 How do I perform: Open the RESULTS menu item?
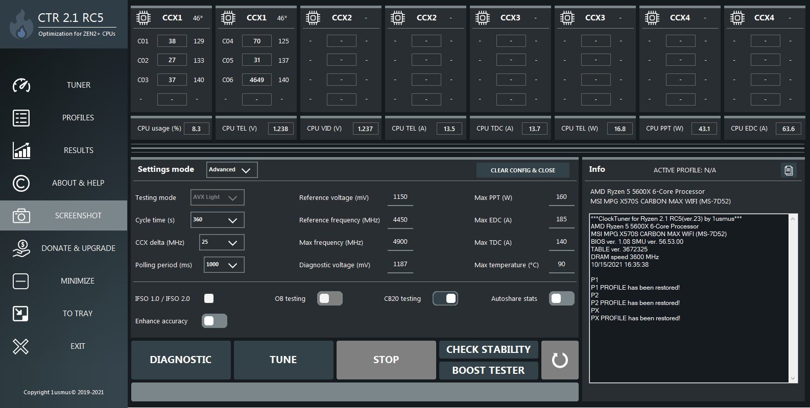click(x=79, y=150)
